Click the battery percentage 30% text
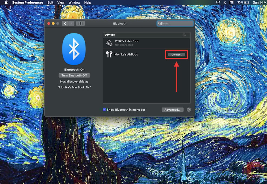The image size is (267, 184). coord(240,2)
